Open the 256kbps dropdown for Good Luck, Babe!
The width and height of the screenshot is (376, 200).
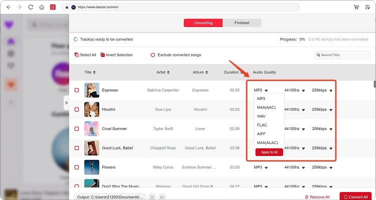tap(322, 148)
